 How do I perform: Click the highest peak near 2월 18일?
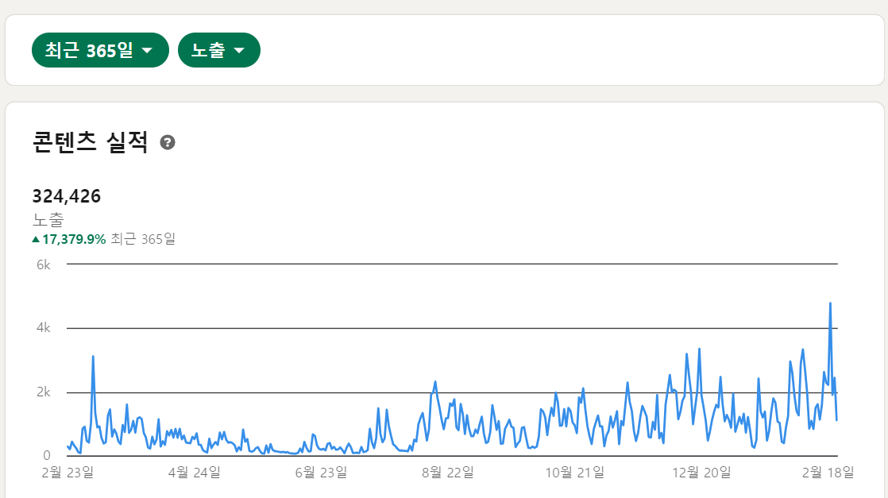(830, 303)
